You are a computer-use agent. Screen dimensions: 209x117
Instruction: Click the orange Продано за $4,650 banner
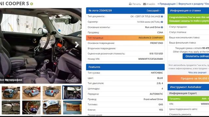tap(188, 79)
